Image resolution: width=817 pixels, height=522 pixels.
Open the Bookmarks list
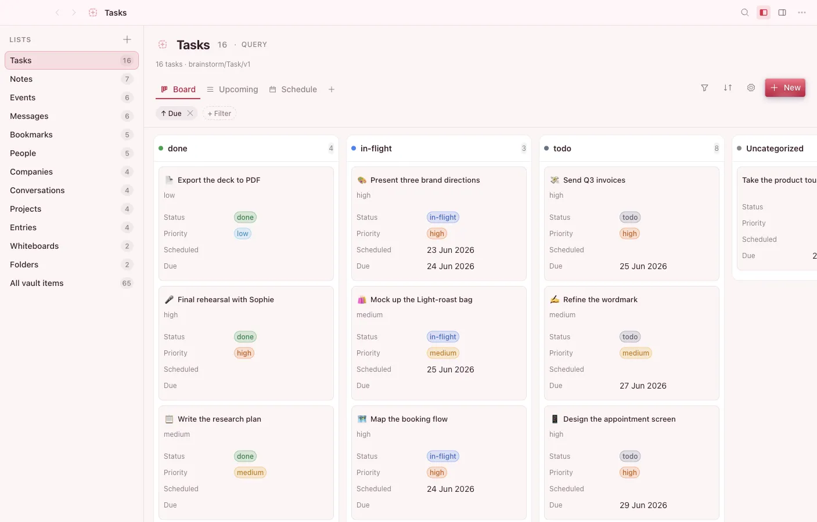tap(71, 135)
